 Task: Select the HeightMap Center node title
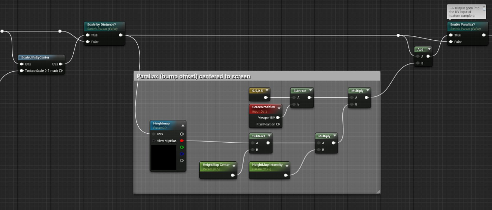tap(216, 165)
